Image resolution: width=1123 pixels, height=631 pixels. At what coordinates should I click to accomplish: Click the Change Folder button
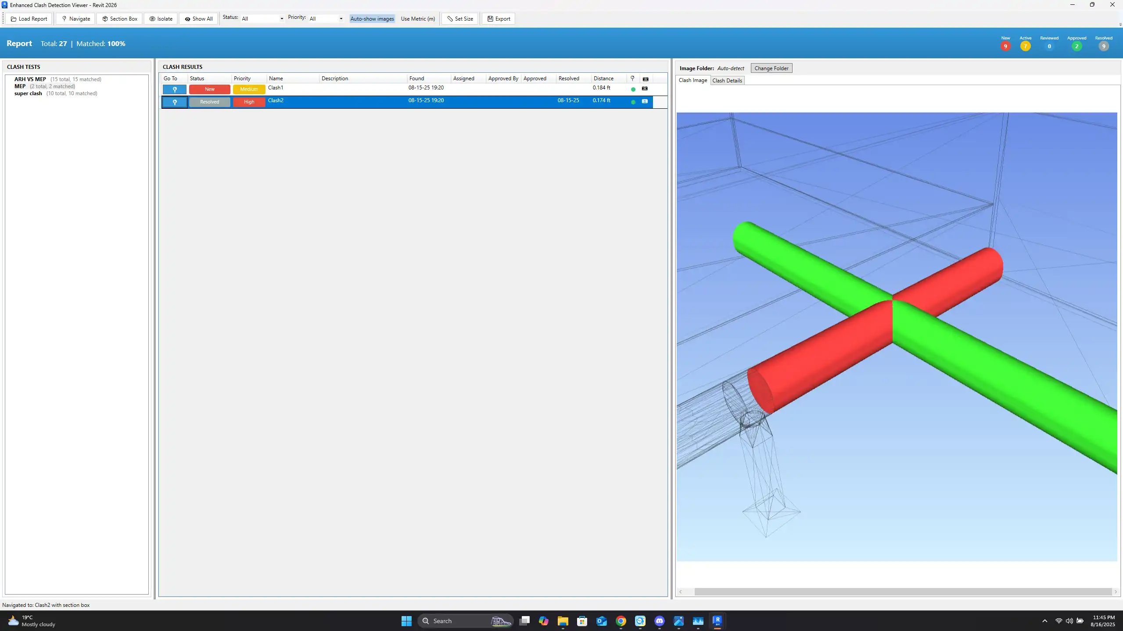(x=771, y=68)
